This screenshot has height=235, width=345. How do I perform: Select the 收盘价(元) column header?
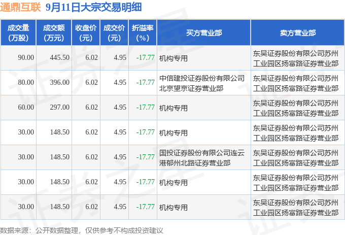click(86, 33)
